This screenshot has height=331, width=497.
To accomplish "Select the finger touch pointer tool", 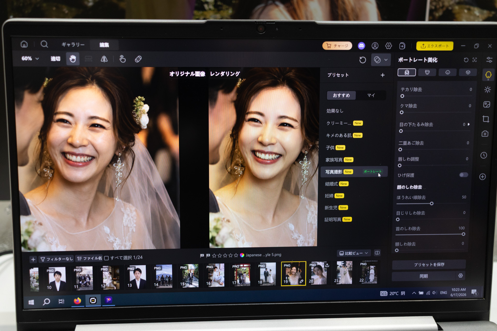I will [122, 59].
